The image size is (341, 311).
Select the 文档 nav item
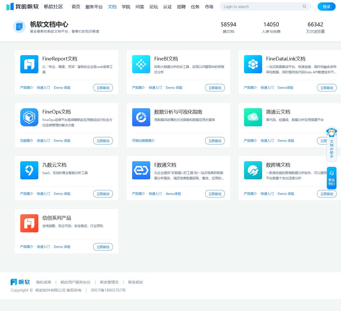pyautogui.click(x=112, y=7)
